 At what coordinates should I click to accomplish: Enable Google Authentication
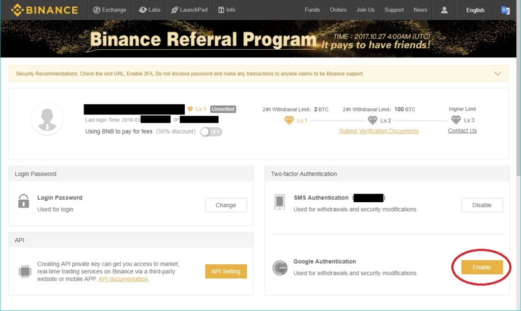(x=482, y=267)
